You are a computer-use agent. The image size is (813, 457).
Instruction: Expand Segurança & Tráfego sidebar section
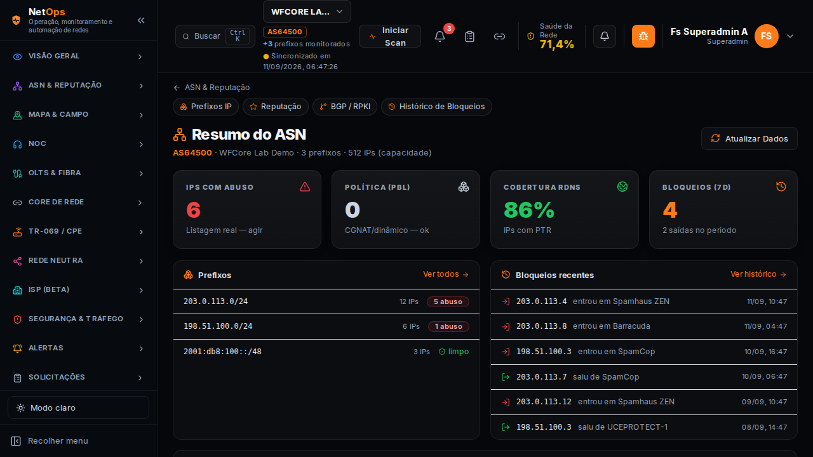78,319
